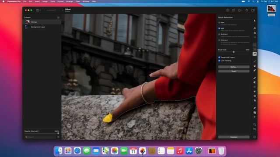Image resolution: width=280 pixels, height=157 pixels.
Task: Adjust the layer Opacity slider
Action: point(42,133)
